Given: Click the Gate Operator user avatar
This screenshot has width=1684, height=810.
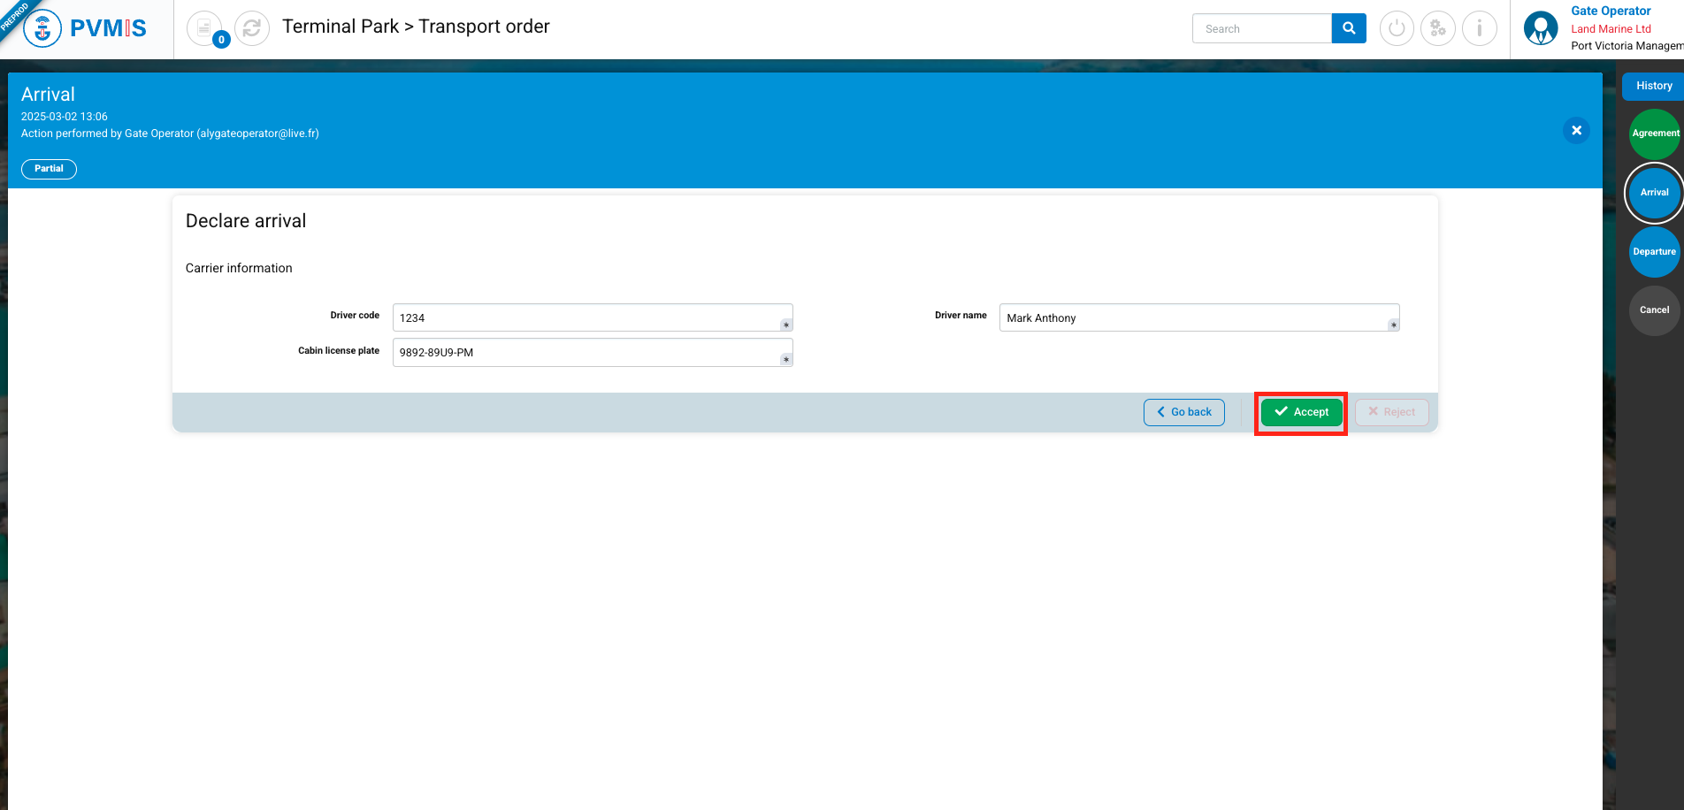Looking at the screenshot, I should 1541,28.
